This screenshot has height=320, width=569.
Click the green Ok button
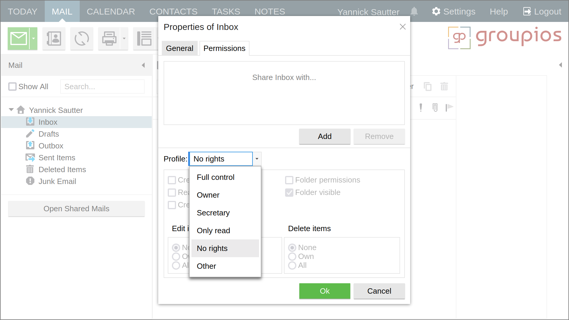tap(325, 291)
